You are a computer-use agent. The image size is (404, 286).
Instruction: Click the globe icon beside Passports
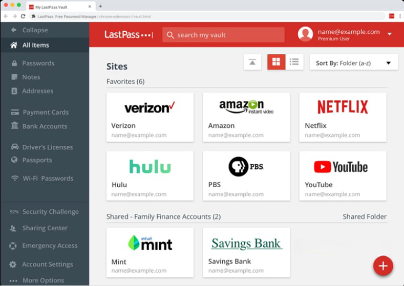click(x=14, y=160)
